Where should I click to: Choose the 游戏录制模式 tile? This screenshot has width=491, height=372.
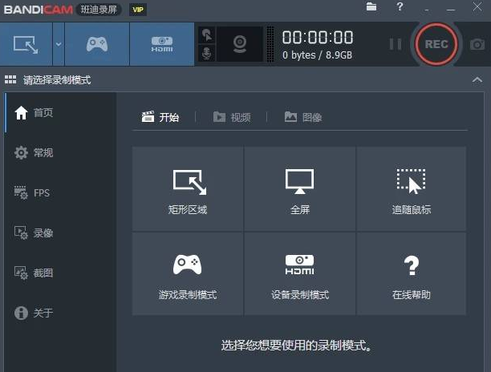[x=187, y=273]
